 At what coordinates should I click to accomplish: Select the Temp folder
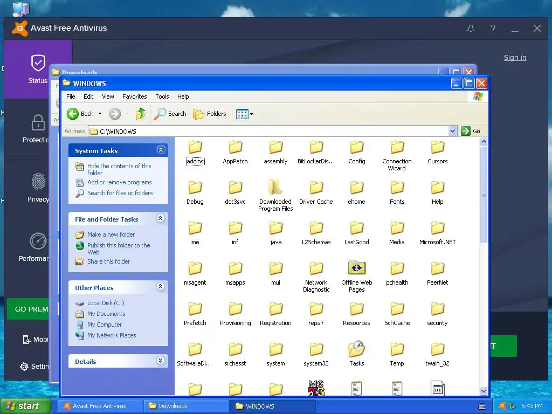tap(397, 354)
